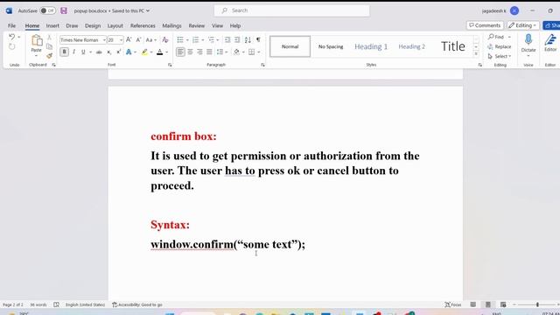Activate the Format Painter brush

49,56
